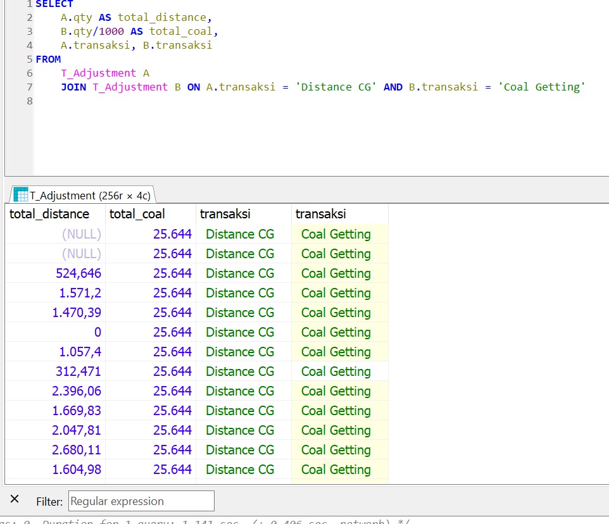Click the FROM keyword in query editor
Screen dimensions: 609x524
point(48,59)
